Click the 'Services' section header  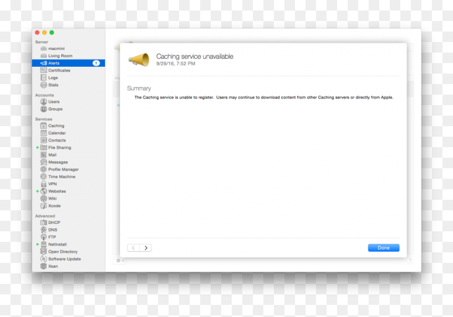point(44,119)
